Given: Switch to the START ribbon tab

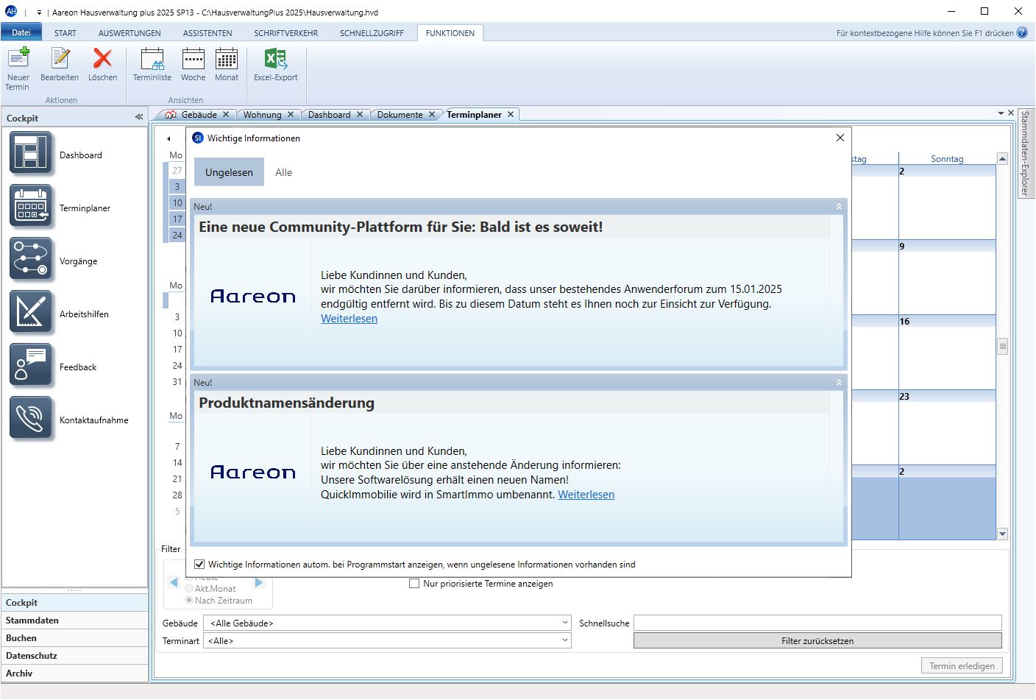Looking at the screenshot, I should point(65,33).
